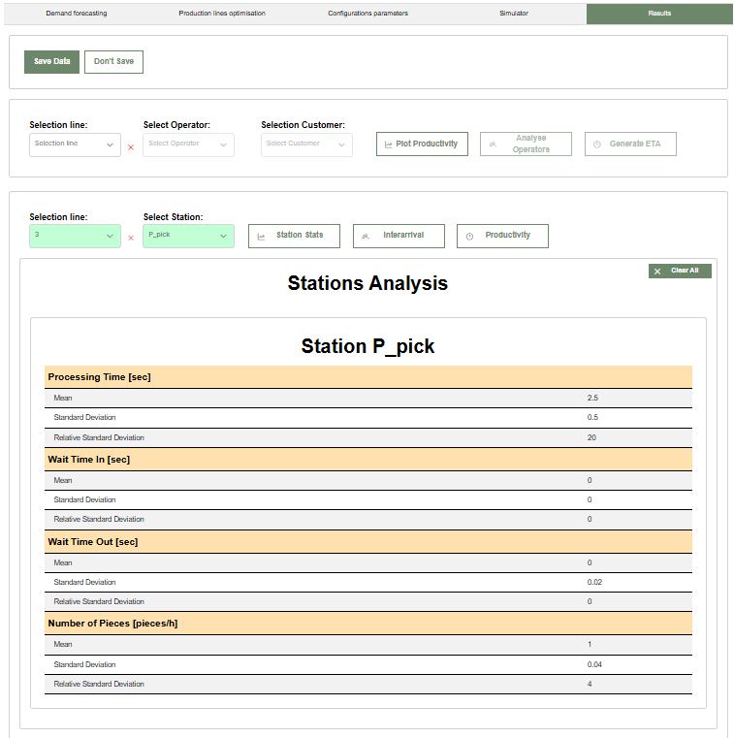Clear the top selection line with red X
This screenshot has width=734, height=738.
(x=131, y=147)
